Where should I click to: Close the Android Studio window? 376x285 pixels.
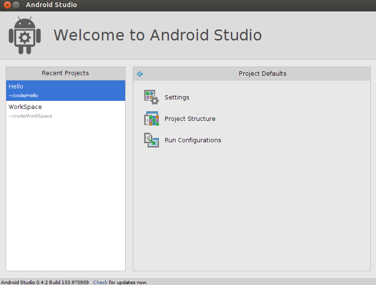(x=8, y=5)
